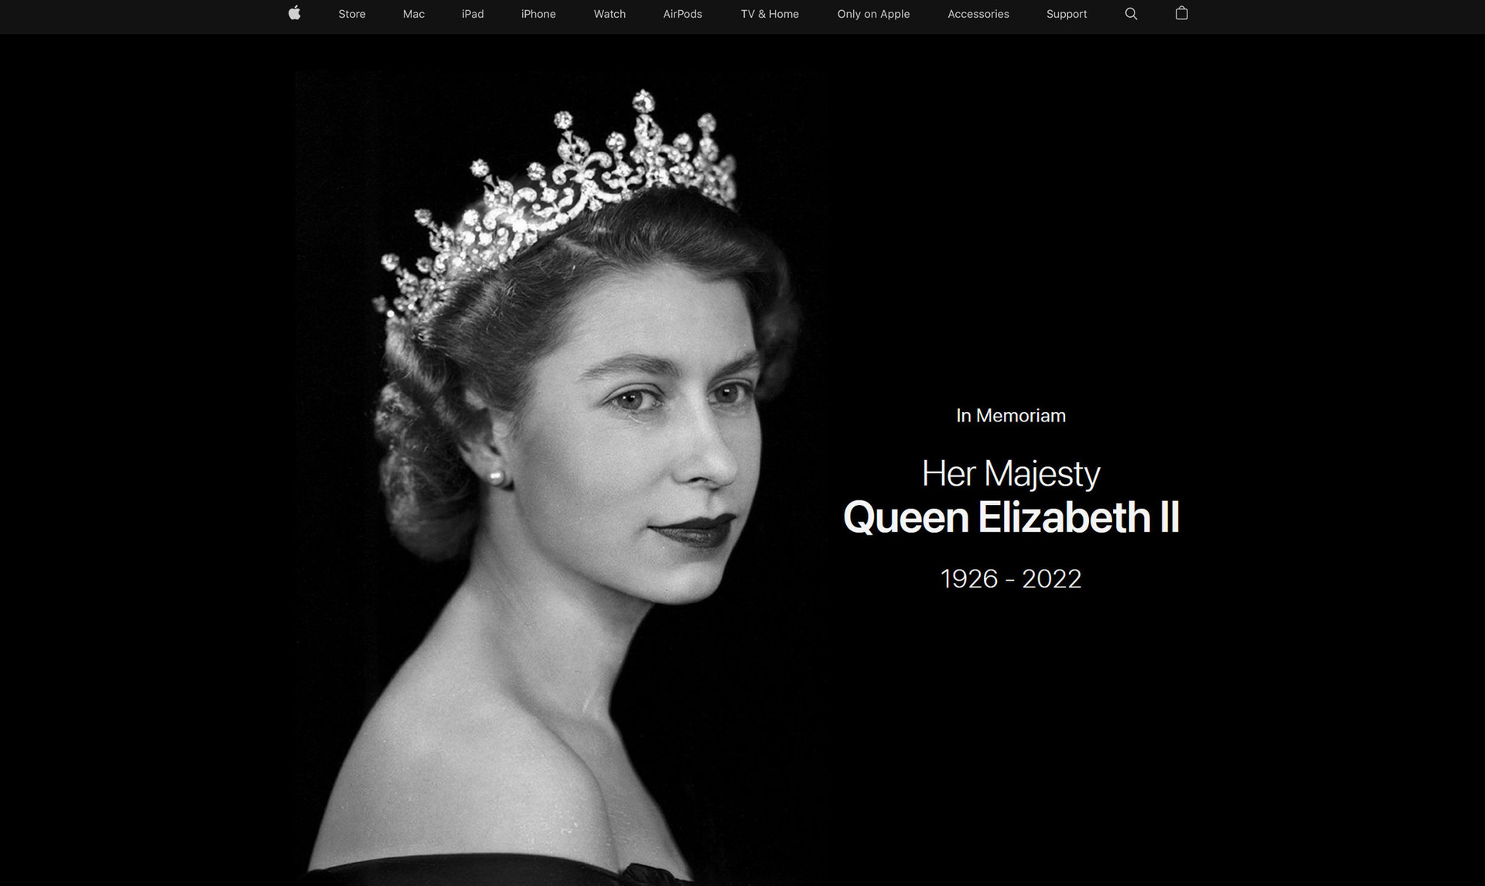Click the 'Her Majesty' heading text

(x=1011, y=474)
